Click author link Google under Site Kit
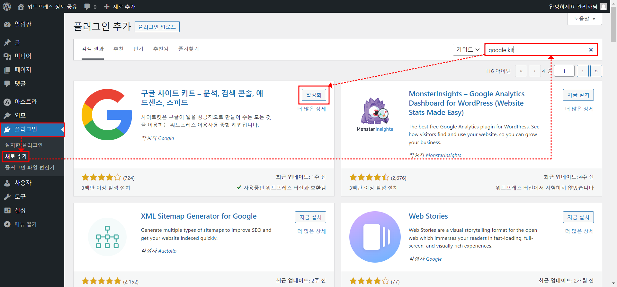This screenshot has height=287, width=617. tap(166, 138)
